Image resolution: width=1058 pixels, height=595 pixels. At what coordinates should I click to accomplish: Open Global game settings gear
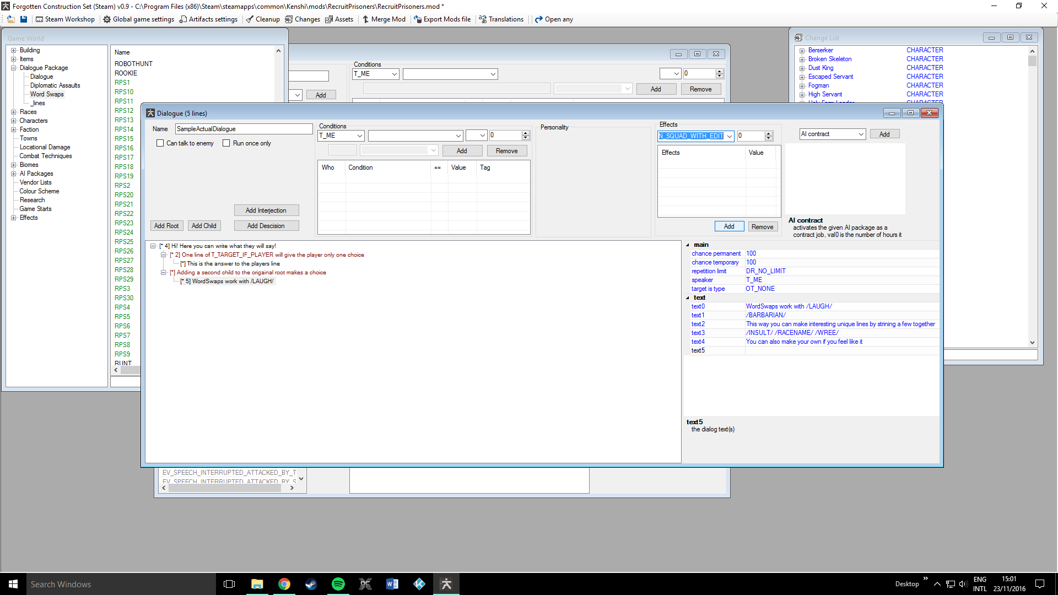pos(138,19)
